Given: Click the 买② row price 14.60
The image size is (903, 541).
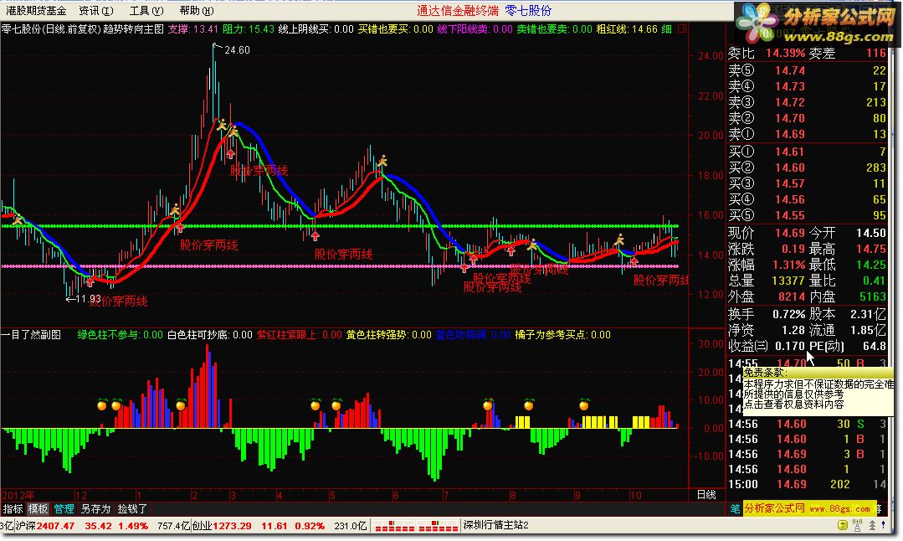Looking at the screenshot, I should (x=789, y=167).
